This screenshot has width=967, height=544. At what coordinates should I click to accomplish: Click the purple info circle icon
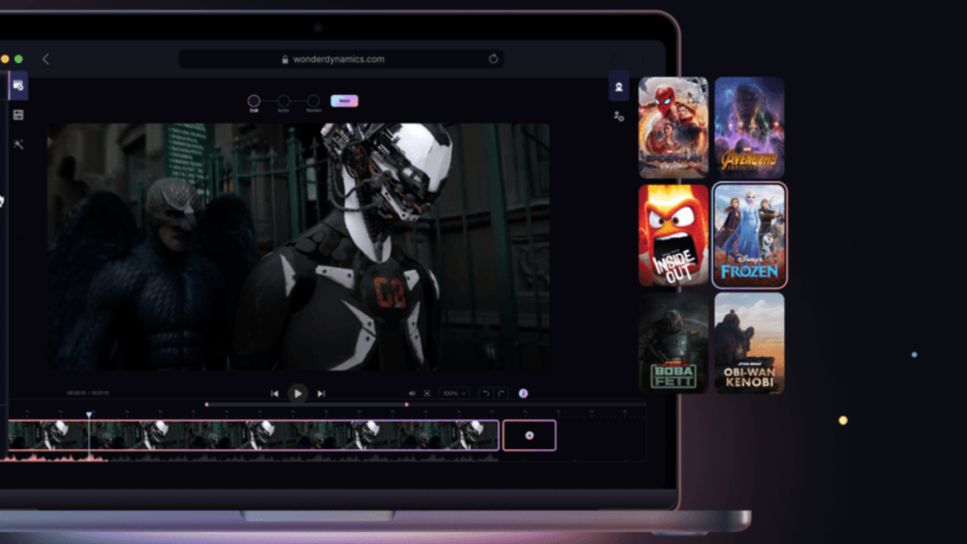pyautogui.click(x=523, y=393)
